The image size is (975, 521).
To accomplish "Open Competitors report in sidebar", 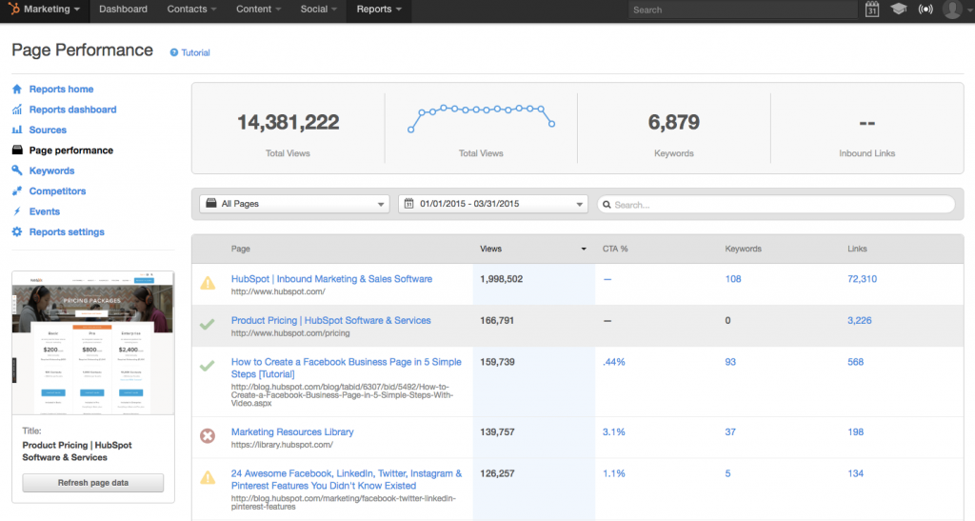I will click(57, 190).
